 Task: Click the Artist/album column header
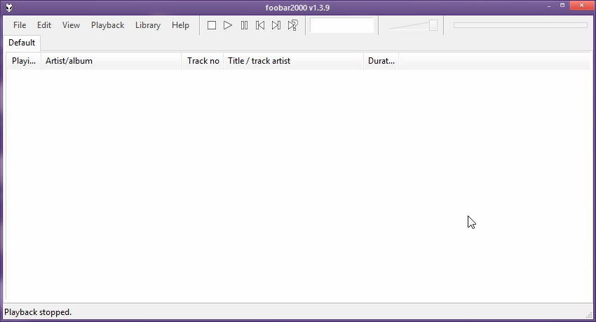point(111,61)
